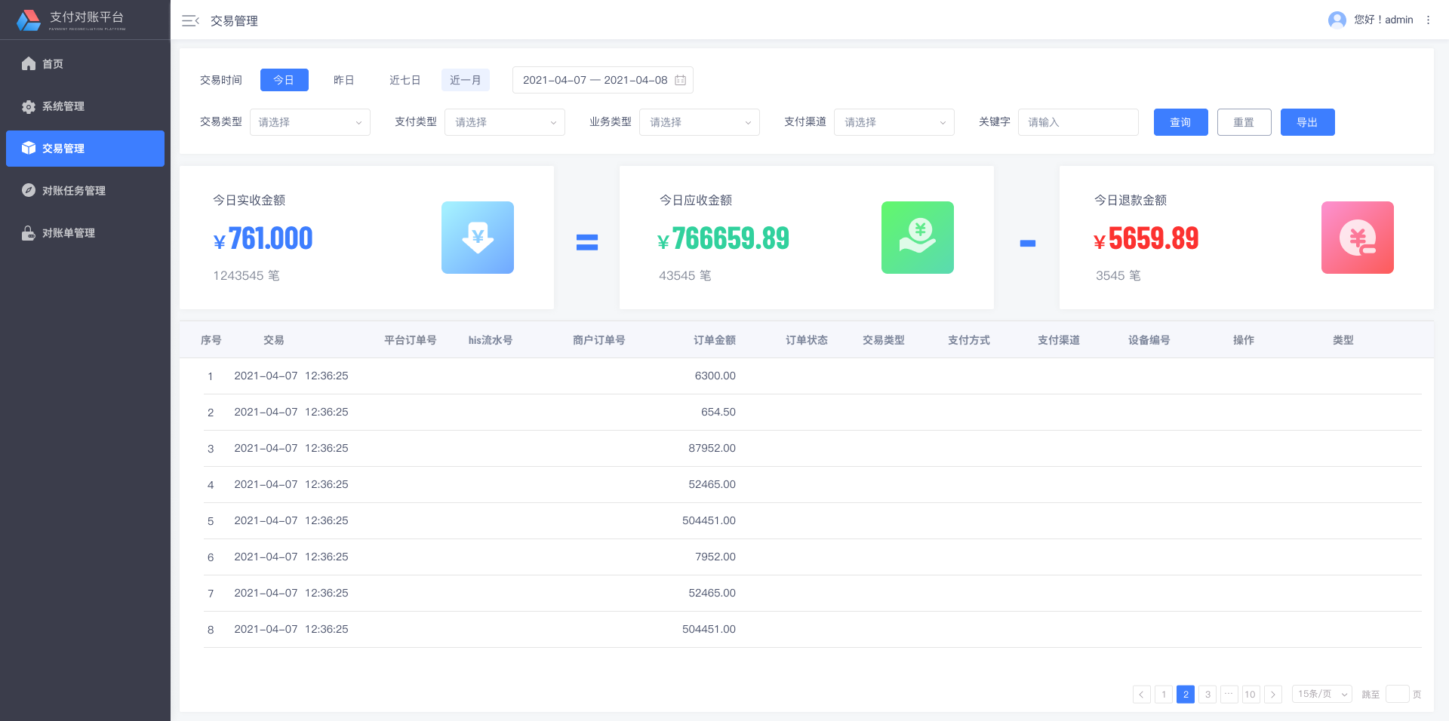Click the ¥766659.89 receivable amount

click(x=723, y=239)
